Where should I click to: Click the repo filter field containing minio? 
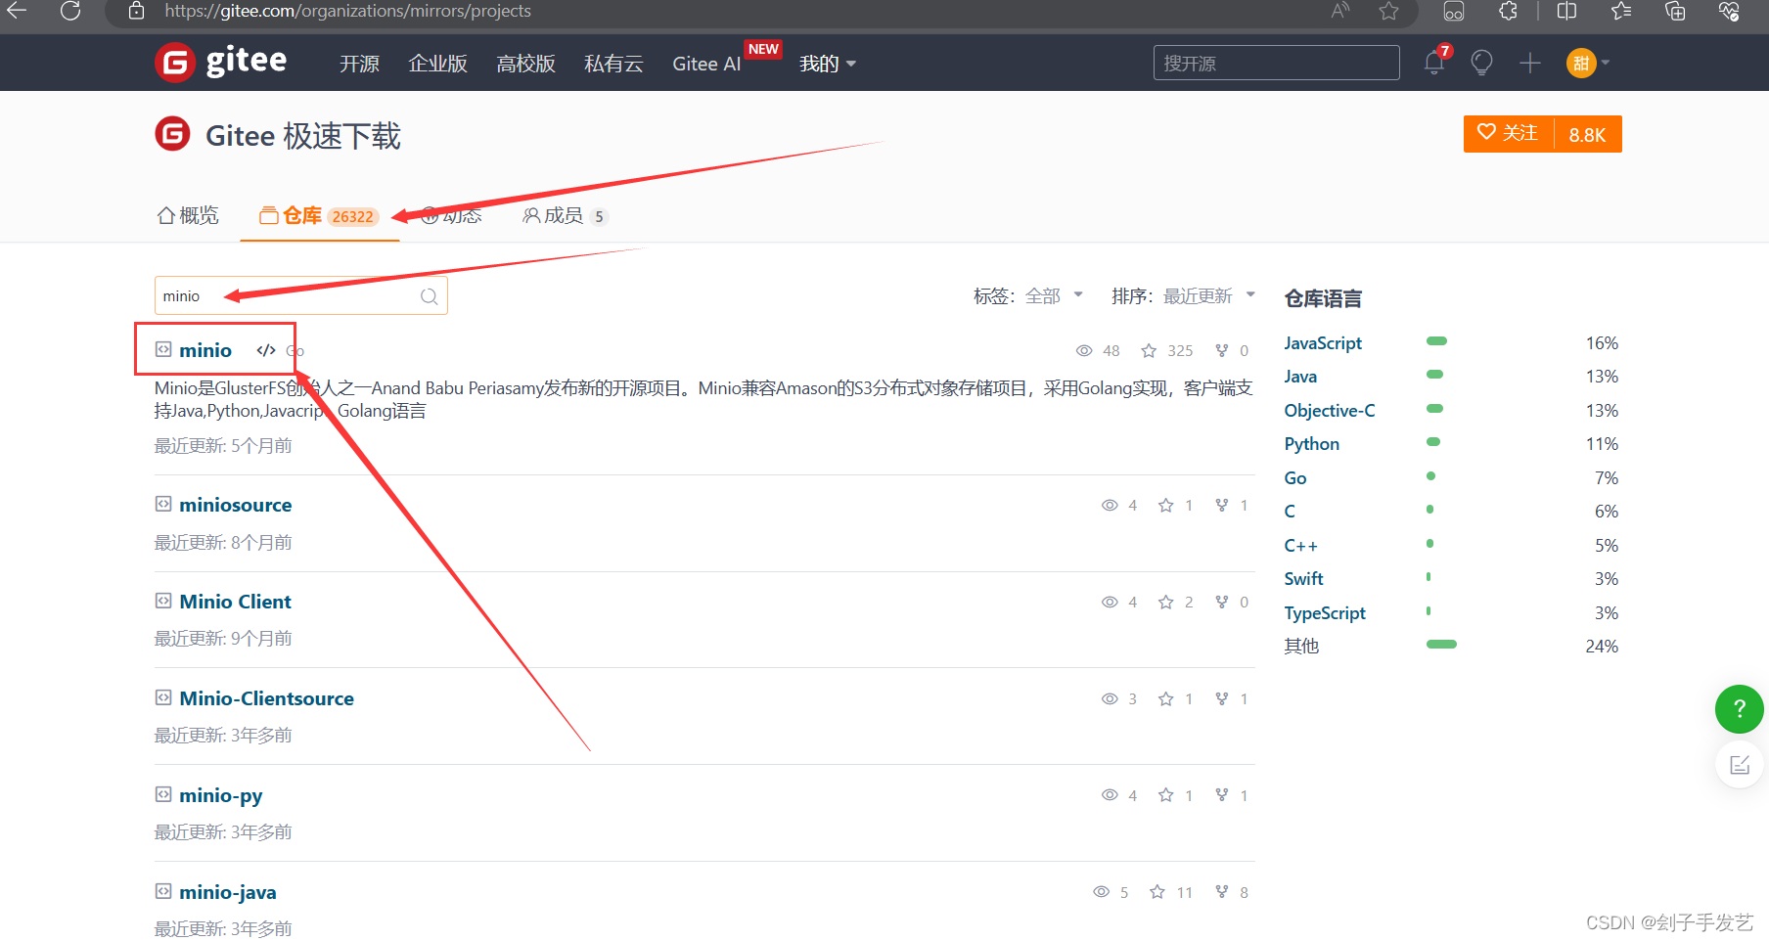(x=301, y=295)
